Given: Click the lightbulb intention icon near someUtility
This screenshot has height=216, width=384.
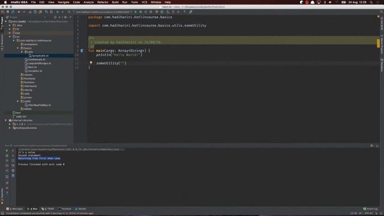Looking at the screenshot, I should [91, 63].
